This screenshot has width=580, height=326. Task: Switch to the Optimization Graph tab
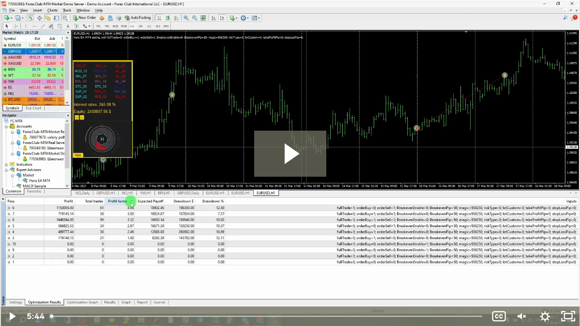[82, 302]
